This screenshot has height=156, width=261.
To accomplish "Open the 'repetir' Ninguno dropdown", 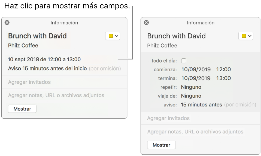I will pyautogui.click(x=191, y=87).
